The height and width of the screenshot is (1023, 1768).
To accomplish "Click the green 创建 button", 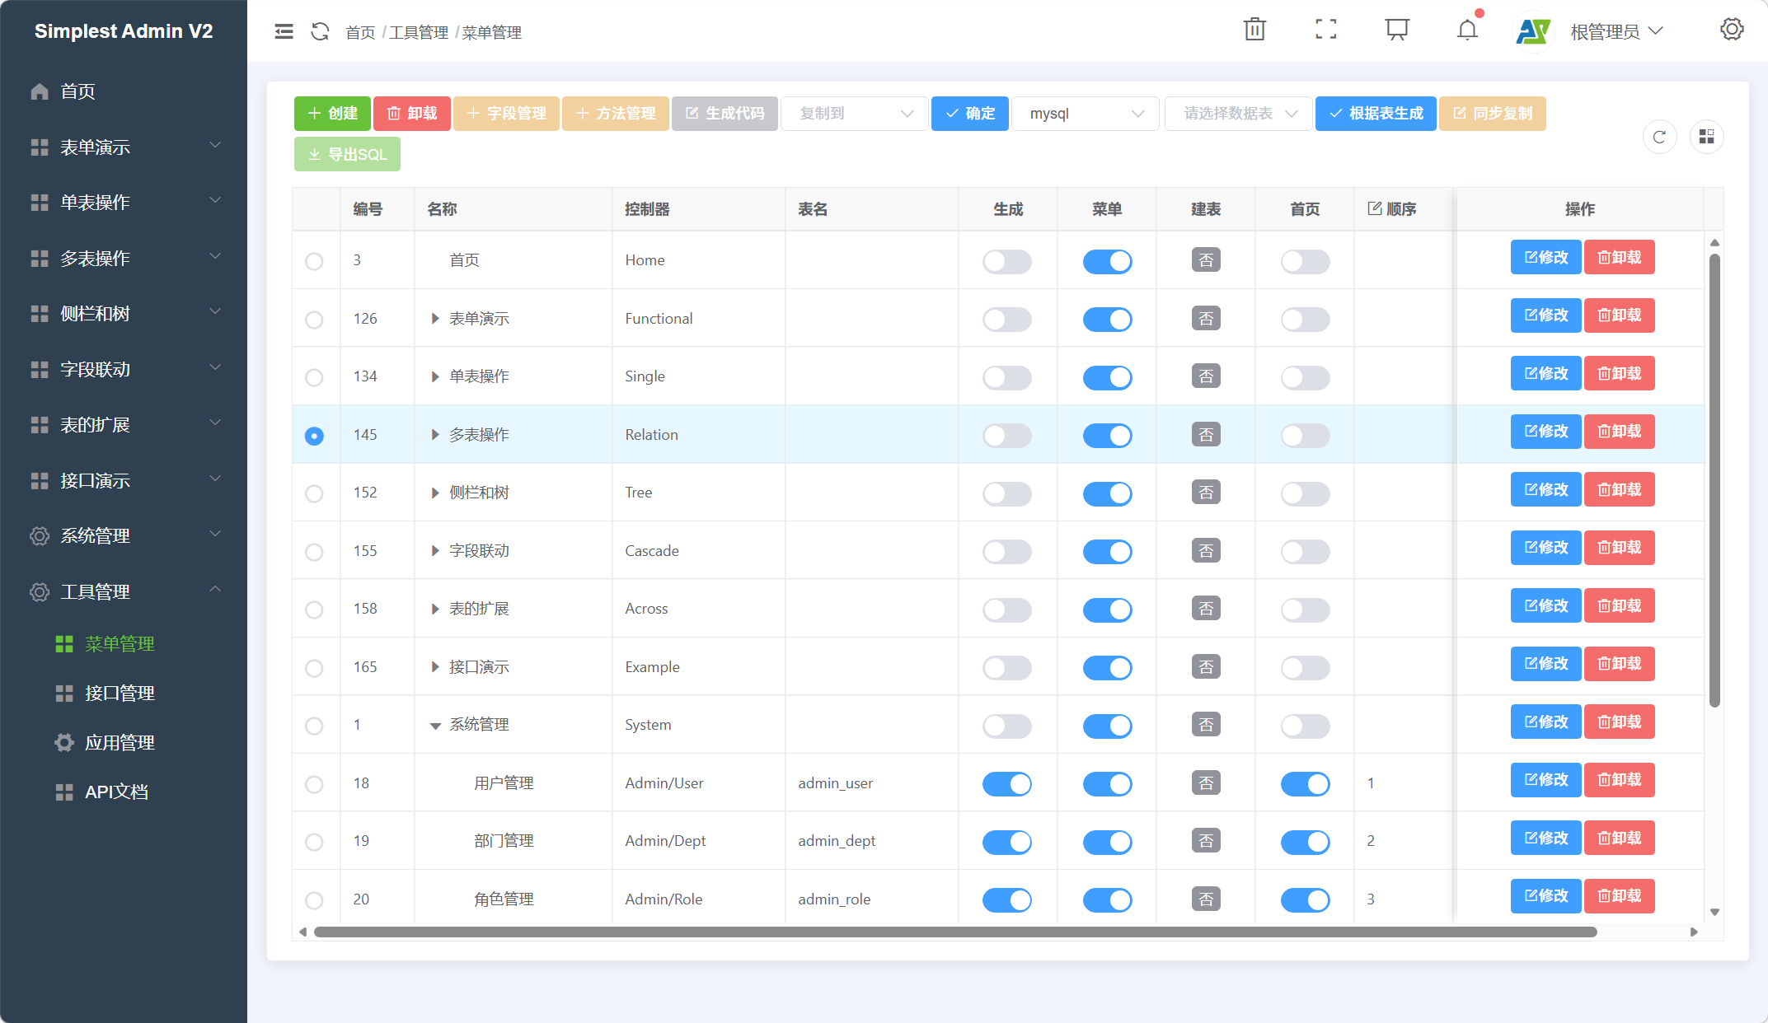I will (332, 114).
